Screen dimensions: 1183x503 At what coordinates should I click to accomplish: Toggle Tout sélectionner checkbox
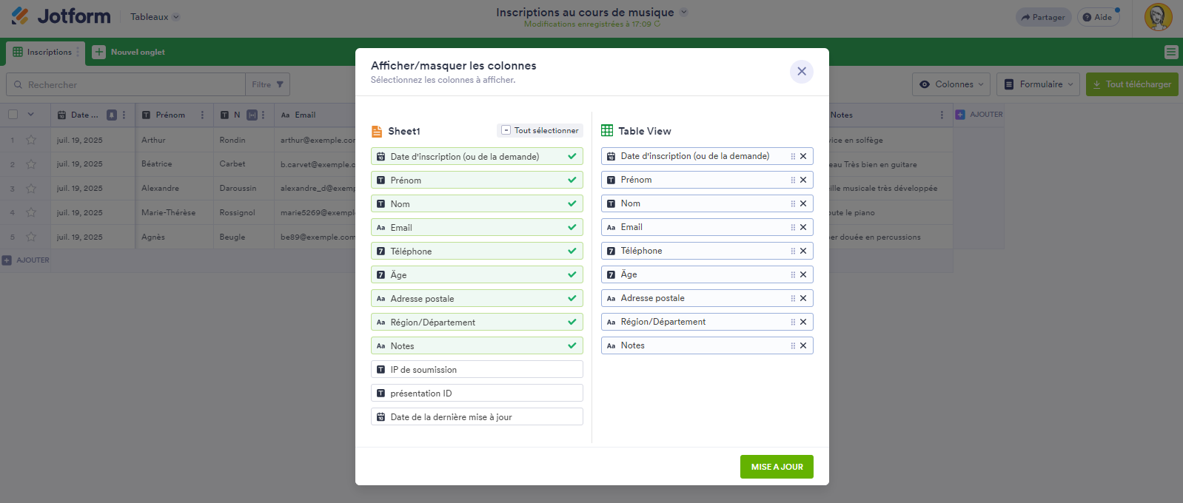click(x=506, y=130)
